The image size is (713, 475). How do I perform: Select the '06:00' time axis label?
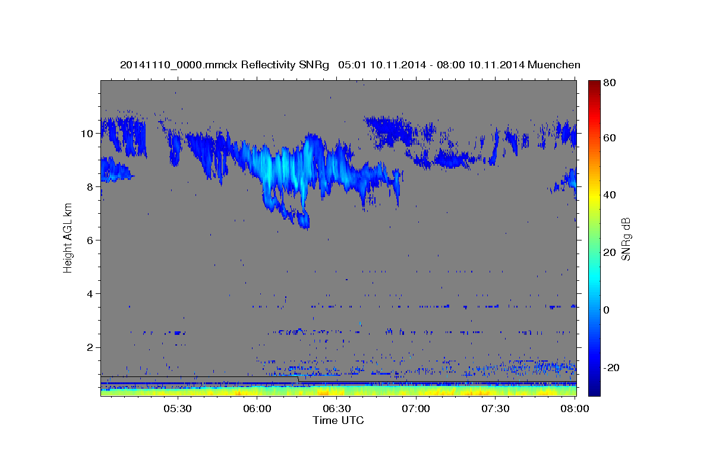257,409
